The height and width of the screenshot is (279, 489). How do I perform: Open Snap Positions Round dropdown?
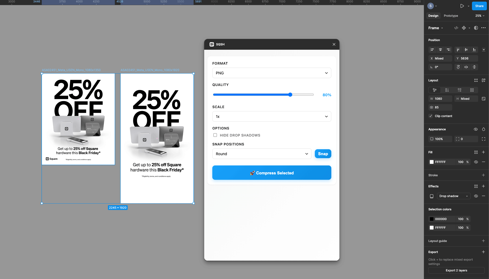(x=262, y=154)
